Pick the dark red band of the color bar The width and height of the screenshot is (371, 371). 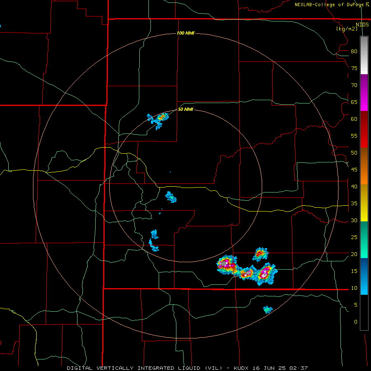point(364,129)
